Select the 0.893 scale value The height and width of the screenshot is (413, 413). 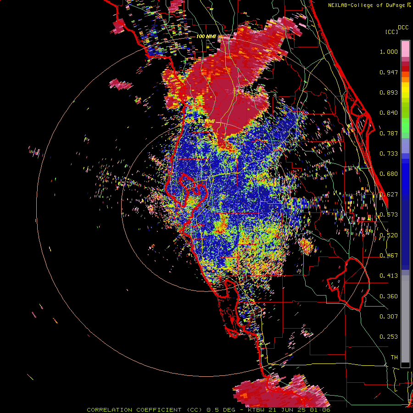[389, 92]
